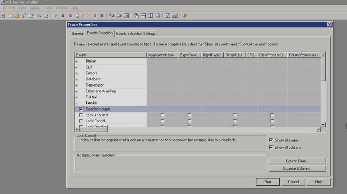Open the Replay menu
Image resolution: width=347 pixels, height=194 pixels.
(35, 8)
